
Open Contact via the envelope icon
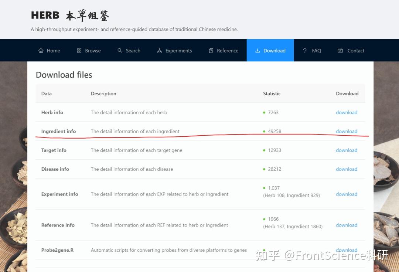340,50
